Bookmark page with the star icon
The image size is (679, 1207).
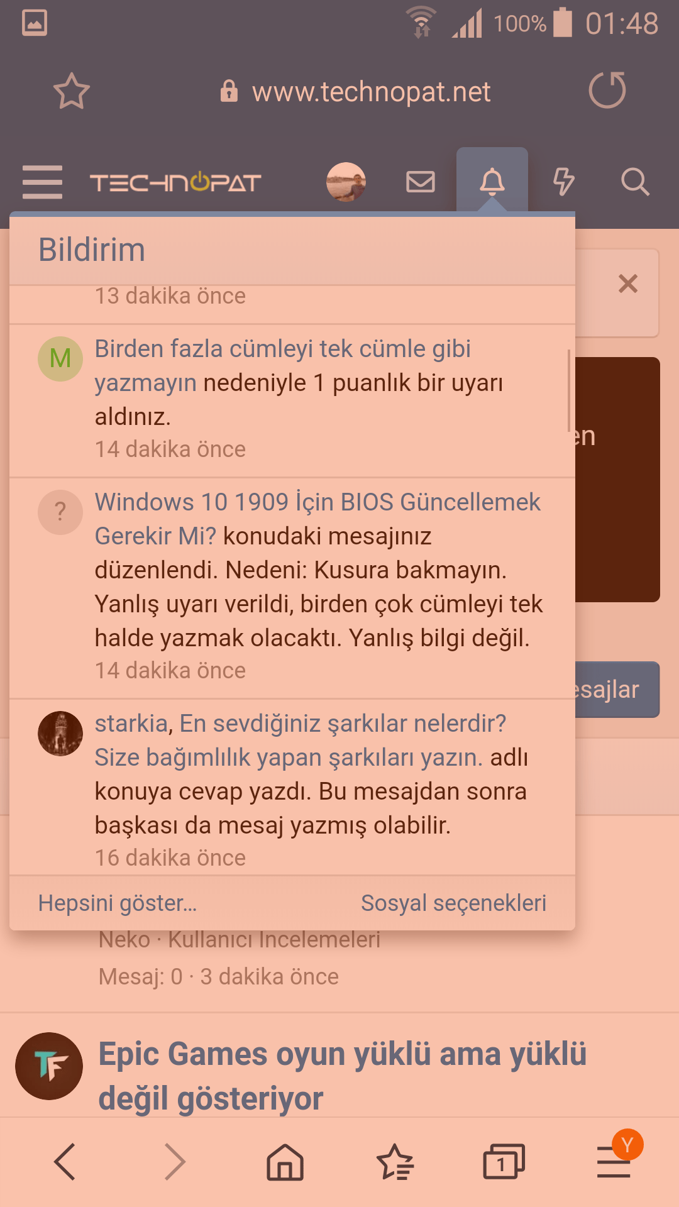pos(72,92)
